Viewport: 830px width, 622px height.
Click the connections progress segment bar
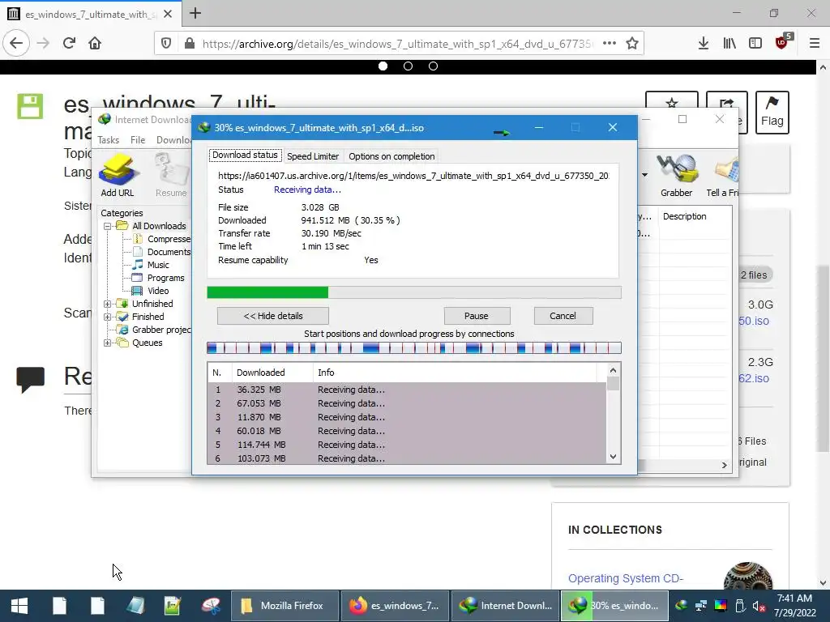(x=414, y=348)
